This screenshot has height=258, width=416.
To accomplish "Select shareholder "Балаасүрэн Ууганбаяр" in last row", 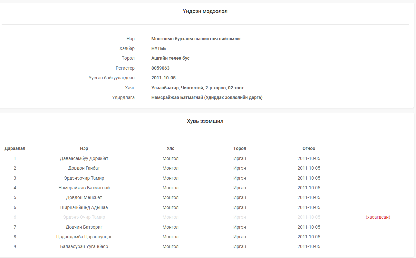I will 84,246.
